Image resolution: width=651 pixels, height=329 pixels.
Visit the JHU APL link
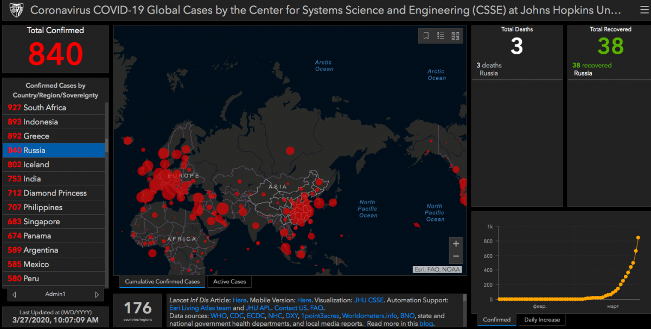click(258, 308)
